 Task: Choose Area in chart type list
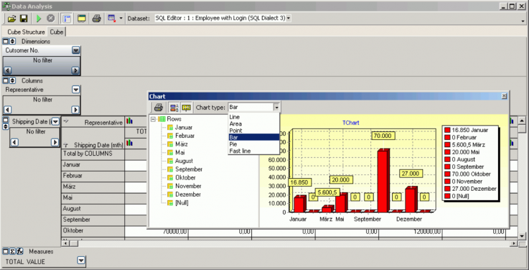pyautogui.click(x=254, y=124)
